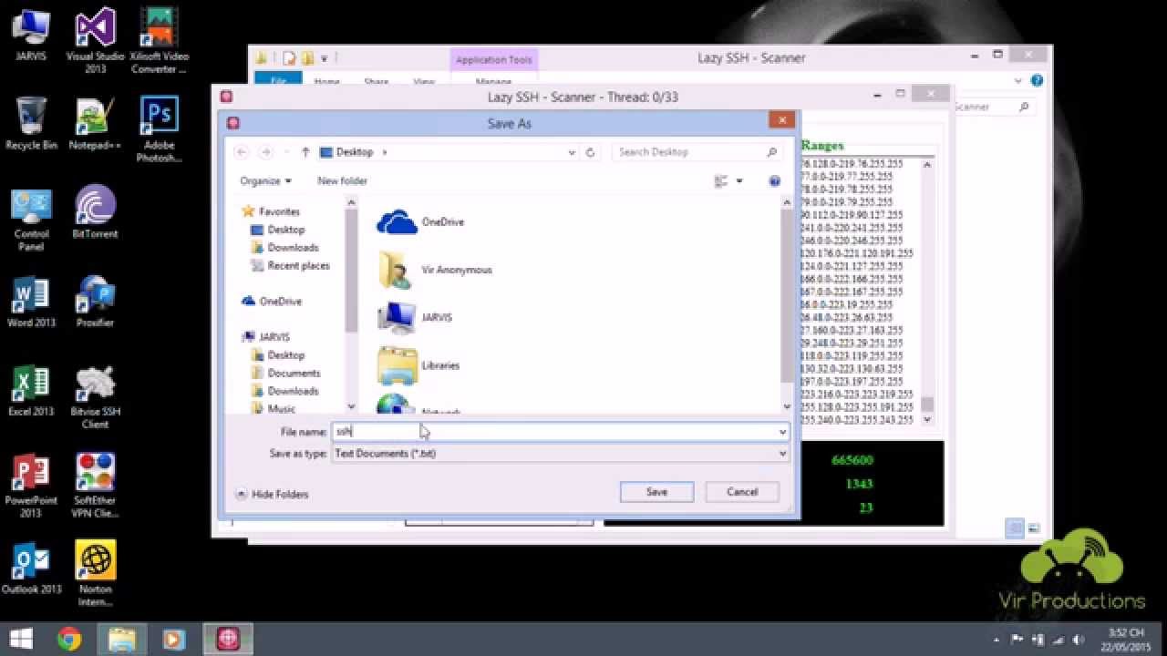Select Downloads under Favorites
This screenshot has height=656, width=1167.
(284, 248)
